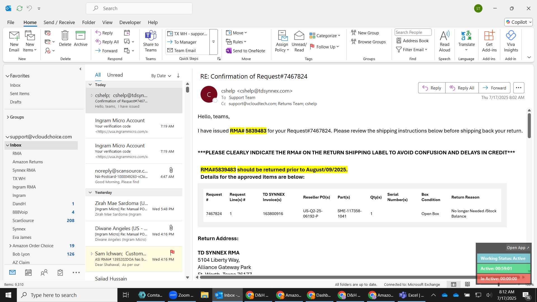Image resolution: width=537 pixels, height=302 pixels.
Task: Open the Developer ribbon tab
Action: pos(130,22)
